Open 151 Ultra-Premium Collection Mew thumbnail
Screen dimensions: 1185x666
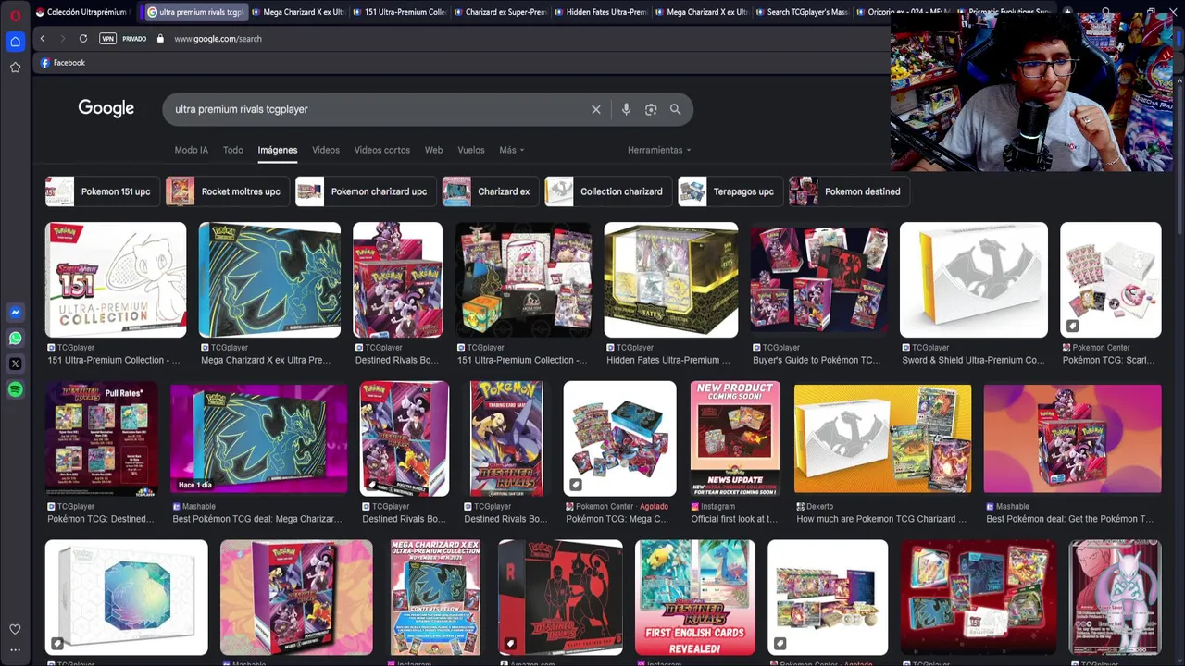[x=116, y=279]
